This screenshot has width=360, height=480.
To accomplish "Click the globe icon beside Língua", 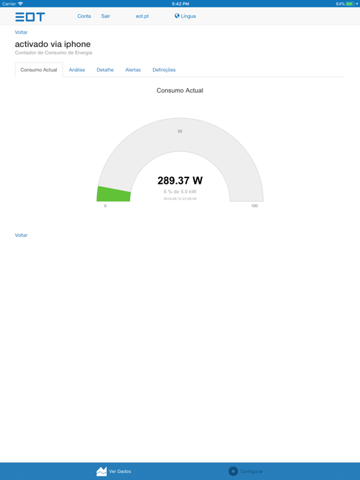I will coord(177,16).
